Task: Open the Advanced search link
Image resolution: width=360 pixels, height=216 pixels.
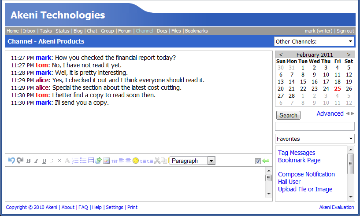Action: (x=330, y=113)
